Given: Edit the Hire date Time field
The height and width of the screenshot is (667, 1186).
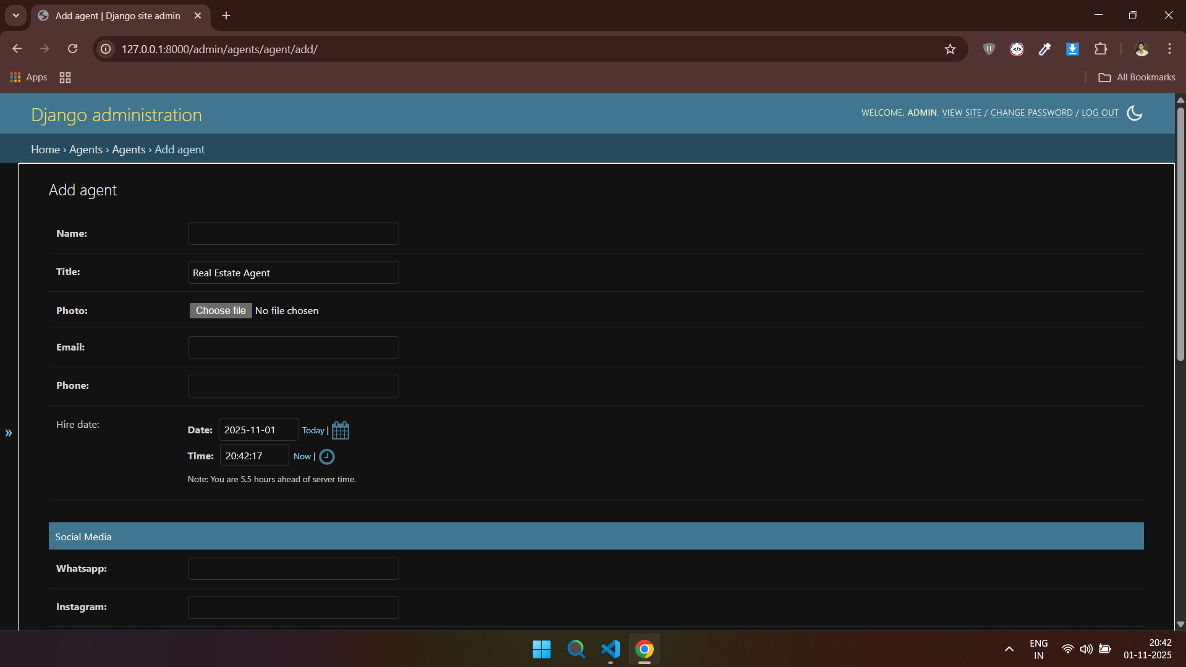Looking at the screenshot, I should (x=255, y=456).
